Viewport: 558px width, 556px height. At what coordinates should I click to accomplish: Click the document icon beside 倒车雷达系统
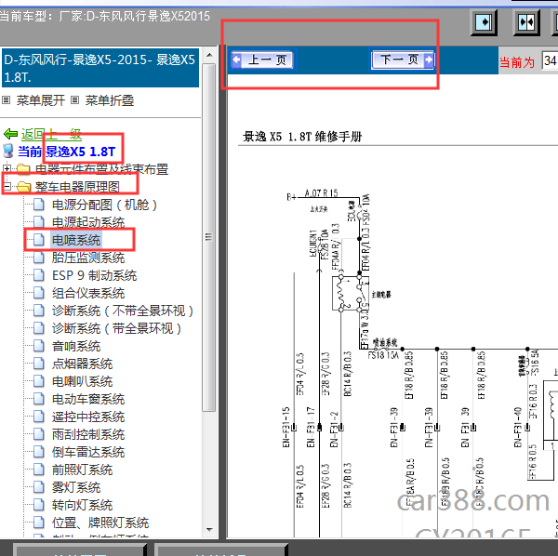39,452
